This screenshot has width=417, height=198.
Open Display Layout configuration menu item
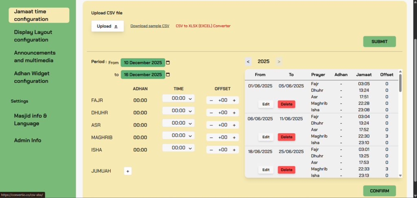tap(33, 36)
